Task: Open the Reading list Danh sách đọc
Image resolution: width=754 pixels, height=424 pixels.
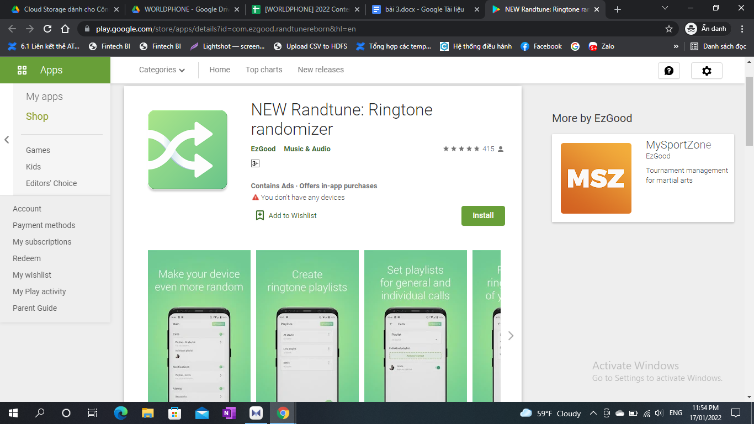Action: point(718,46)
